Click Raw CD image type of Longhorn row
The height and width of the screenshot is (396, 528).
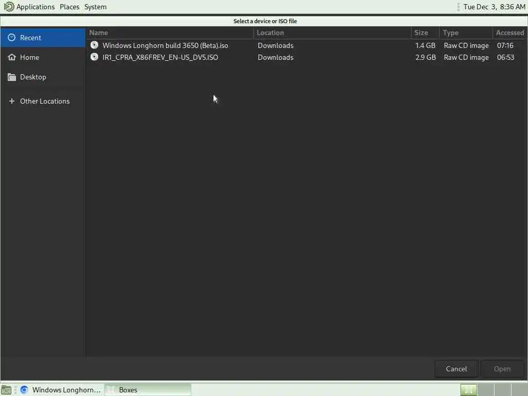tap(466, 45)
